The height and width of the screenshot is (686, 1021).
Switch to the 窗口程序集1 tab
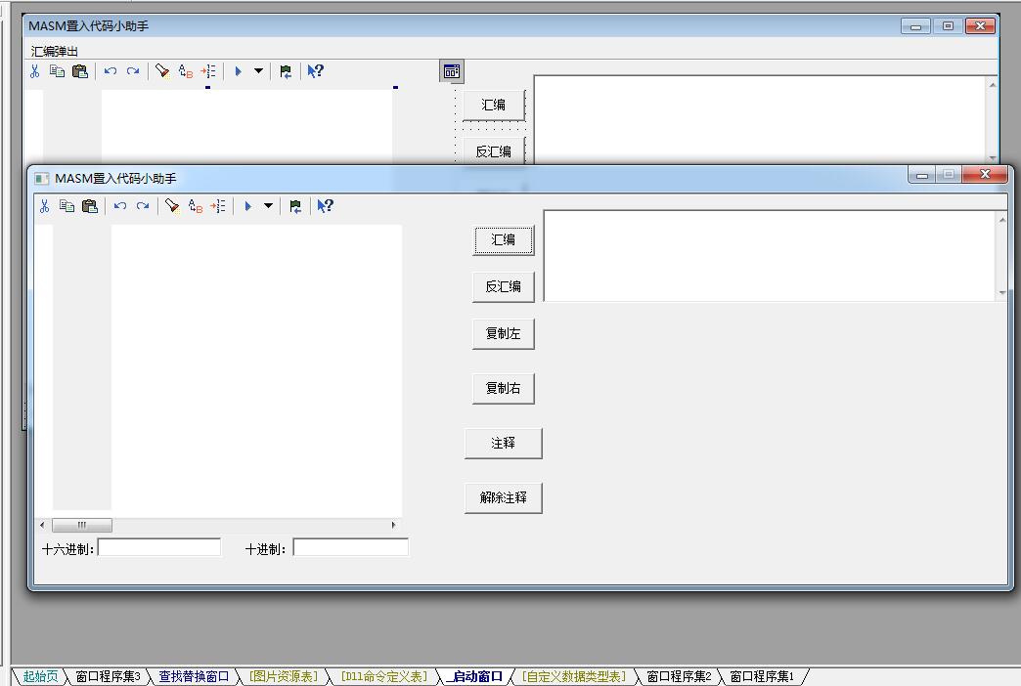[x=762, y=677]
